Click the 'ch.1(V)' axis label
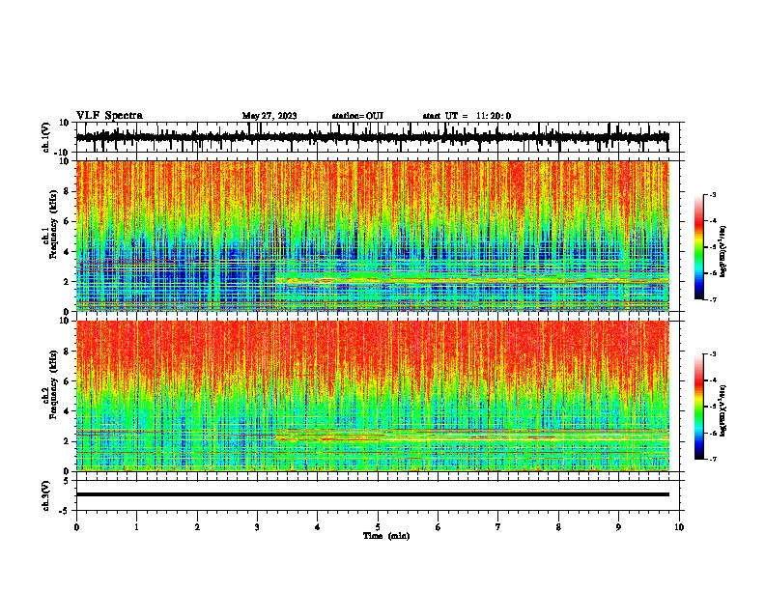The image size is (765, 591). coord(46,137)
